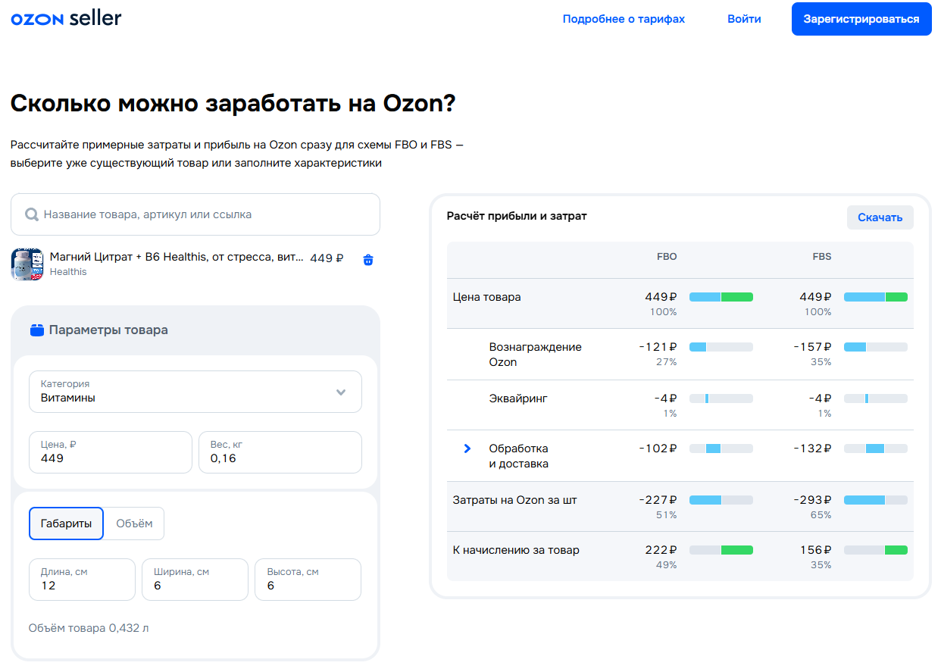The width and height of the screenshot is (941, 672).
Task: Click the Расчёт прибыли и затрат heading
Action: tap(517, 216)
